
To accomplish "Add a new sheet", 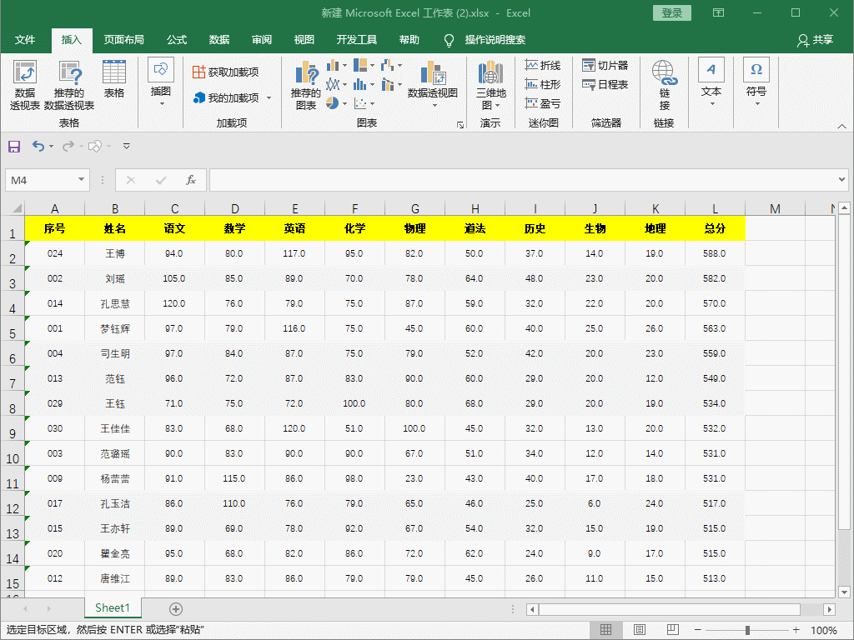I will pos(175,609).
